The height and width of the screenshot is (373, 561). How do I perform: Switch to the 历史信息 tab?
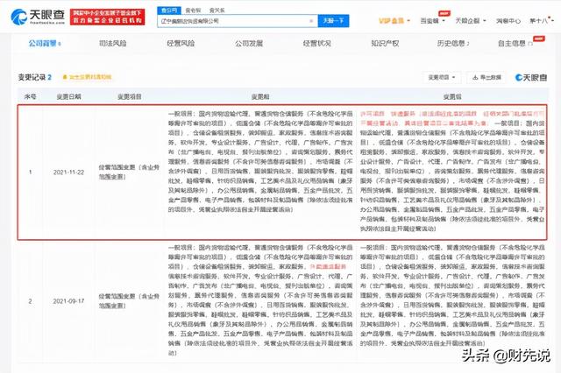coord(453,43)
